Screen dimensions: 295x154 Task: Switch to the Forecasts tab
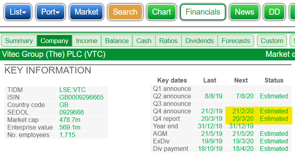tap(236, 41)
